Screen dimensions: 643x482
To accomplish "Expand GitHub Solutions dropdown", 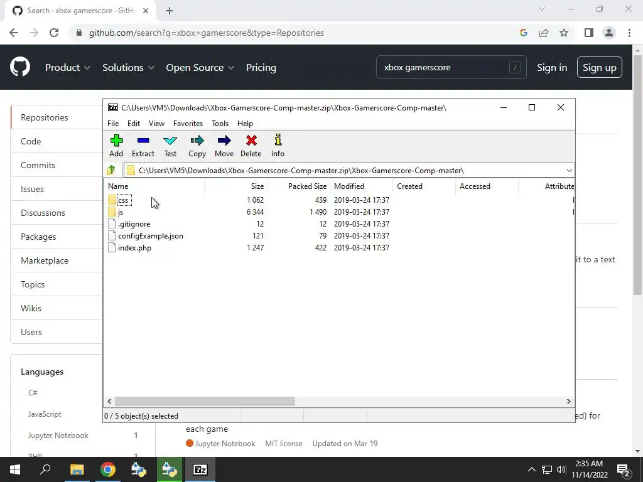I will click(x=128, y=68).
